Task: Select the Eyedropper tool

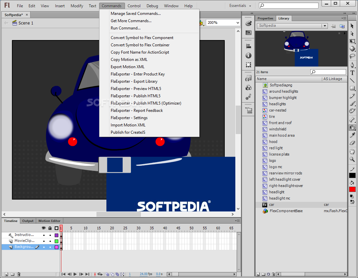Action: [352, 135]
